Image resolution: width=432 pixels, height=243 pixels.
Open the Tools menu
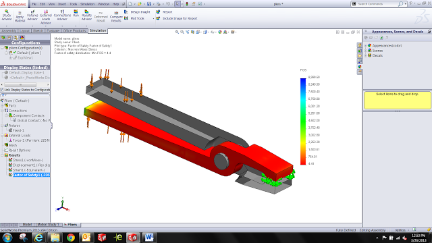[x=74, y=4]
